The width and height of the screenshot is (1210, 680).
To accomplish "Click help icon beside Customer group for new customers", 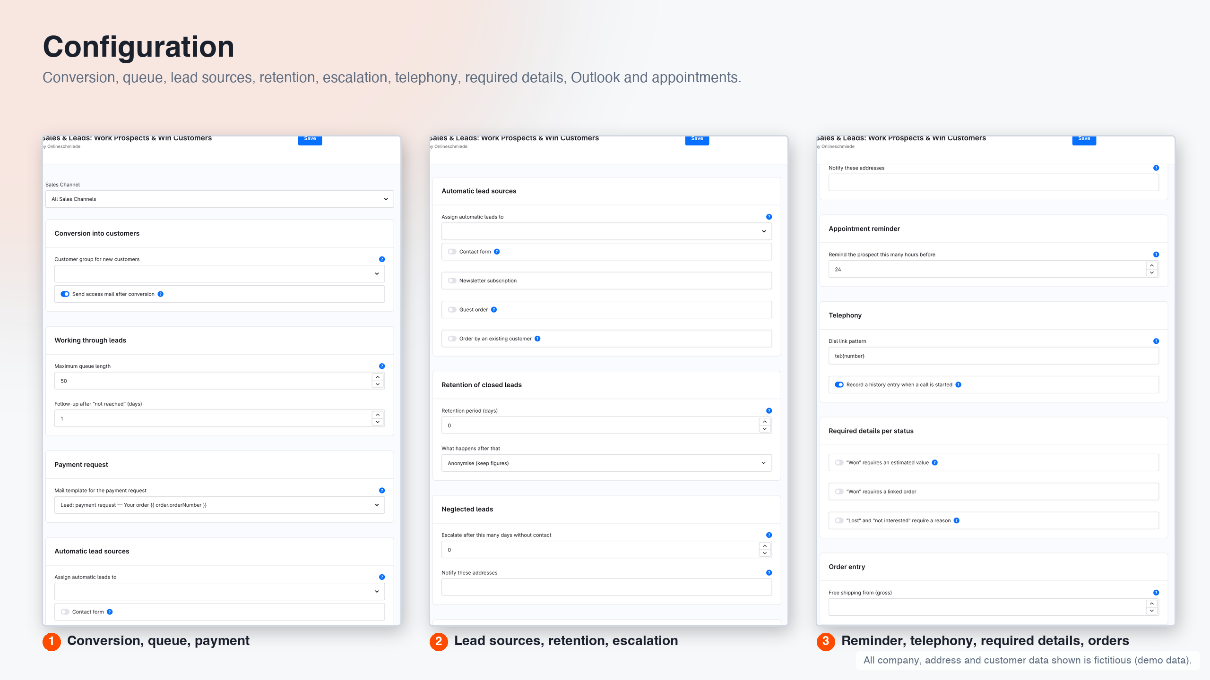I will tap(382, 259).
